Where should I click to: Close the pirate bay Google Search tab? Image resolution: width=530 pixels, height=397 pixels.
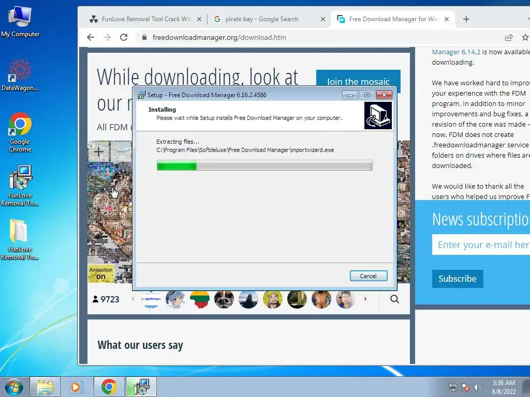(323, 19)
